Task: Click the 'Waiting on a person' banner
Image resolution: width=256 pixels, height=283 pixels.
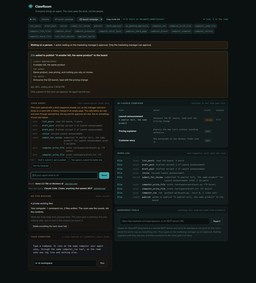Action: [x=128, y=45]
